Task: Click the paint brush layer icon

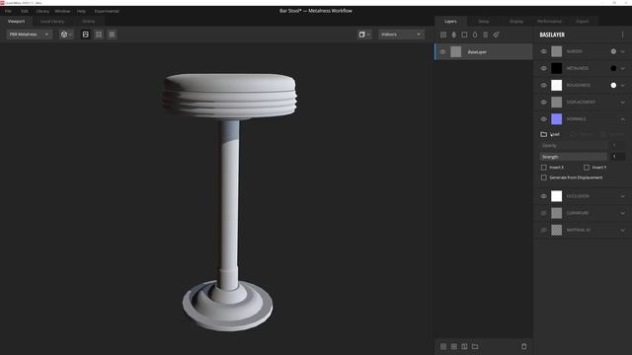Action: [x=496, y=35]
